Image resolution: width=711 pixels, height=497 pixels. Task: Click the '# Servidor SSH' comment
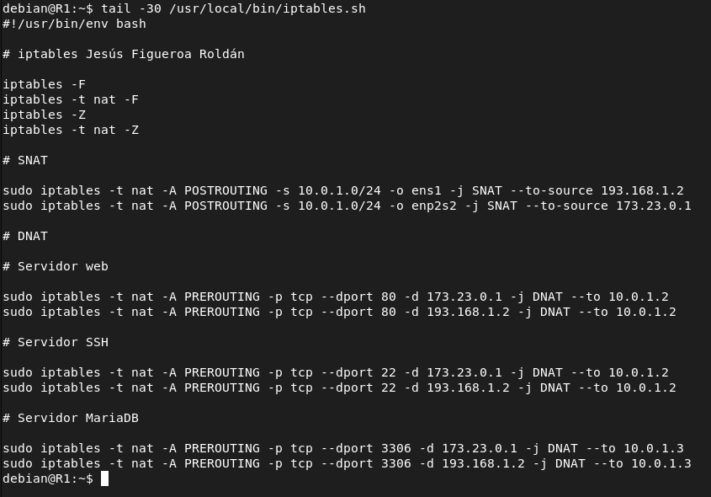[x=56, y=342]
